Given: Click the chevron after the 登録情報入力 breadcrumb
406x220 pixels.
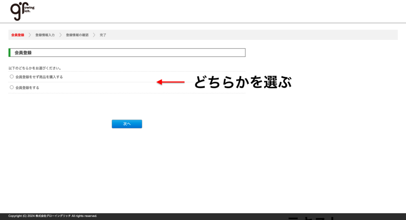Looking at the screenshot, I should click(x=60, y=35).
